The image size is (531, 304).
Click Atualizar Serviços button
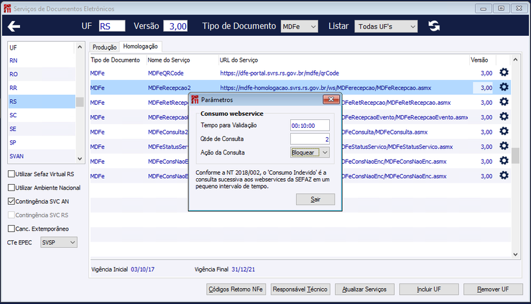[x=364, y=289]
